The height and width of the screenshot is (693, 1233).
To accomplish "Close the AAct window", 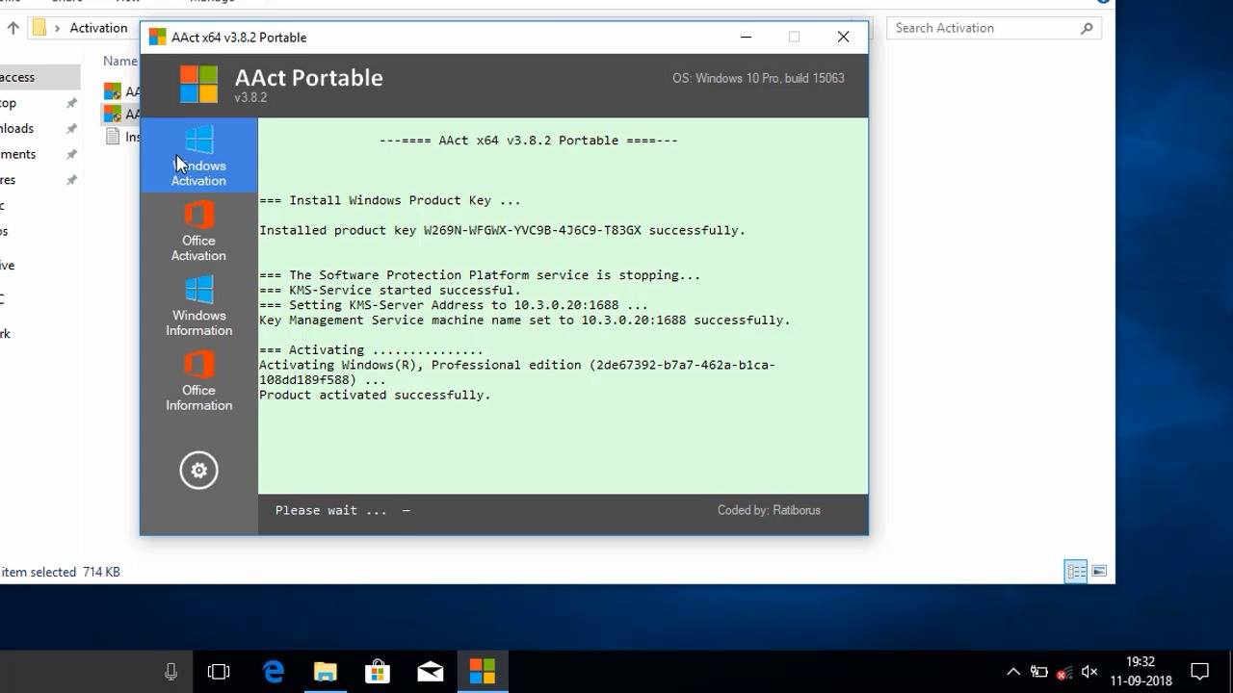I will point(844,38).
